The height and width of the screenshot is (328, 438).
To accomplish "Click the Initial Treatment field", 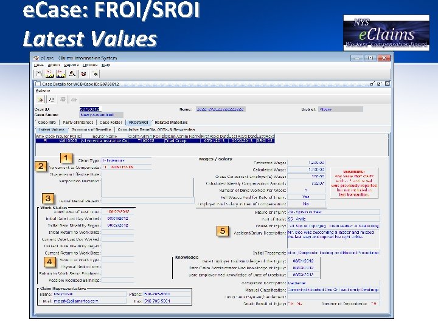I will (x=333, y=253).
